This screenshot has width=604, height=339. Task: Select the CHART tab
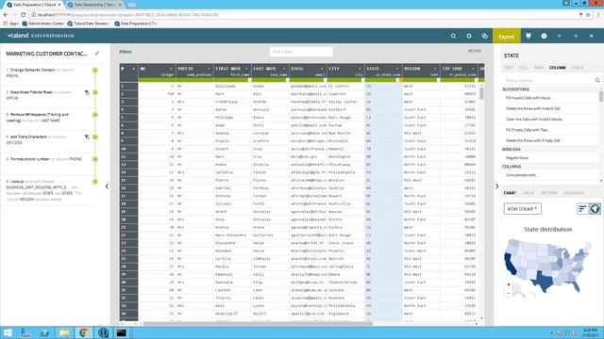click(510, 193)
